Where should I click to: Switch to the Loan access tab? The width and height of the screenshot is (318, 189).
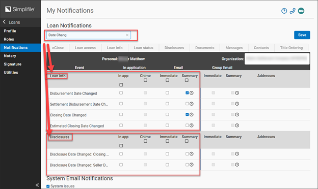coord(85,48)
